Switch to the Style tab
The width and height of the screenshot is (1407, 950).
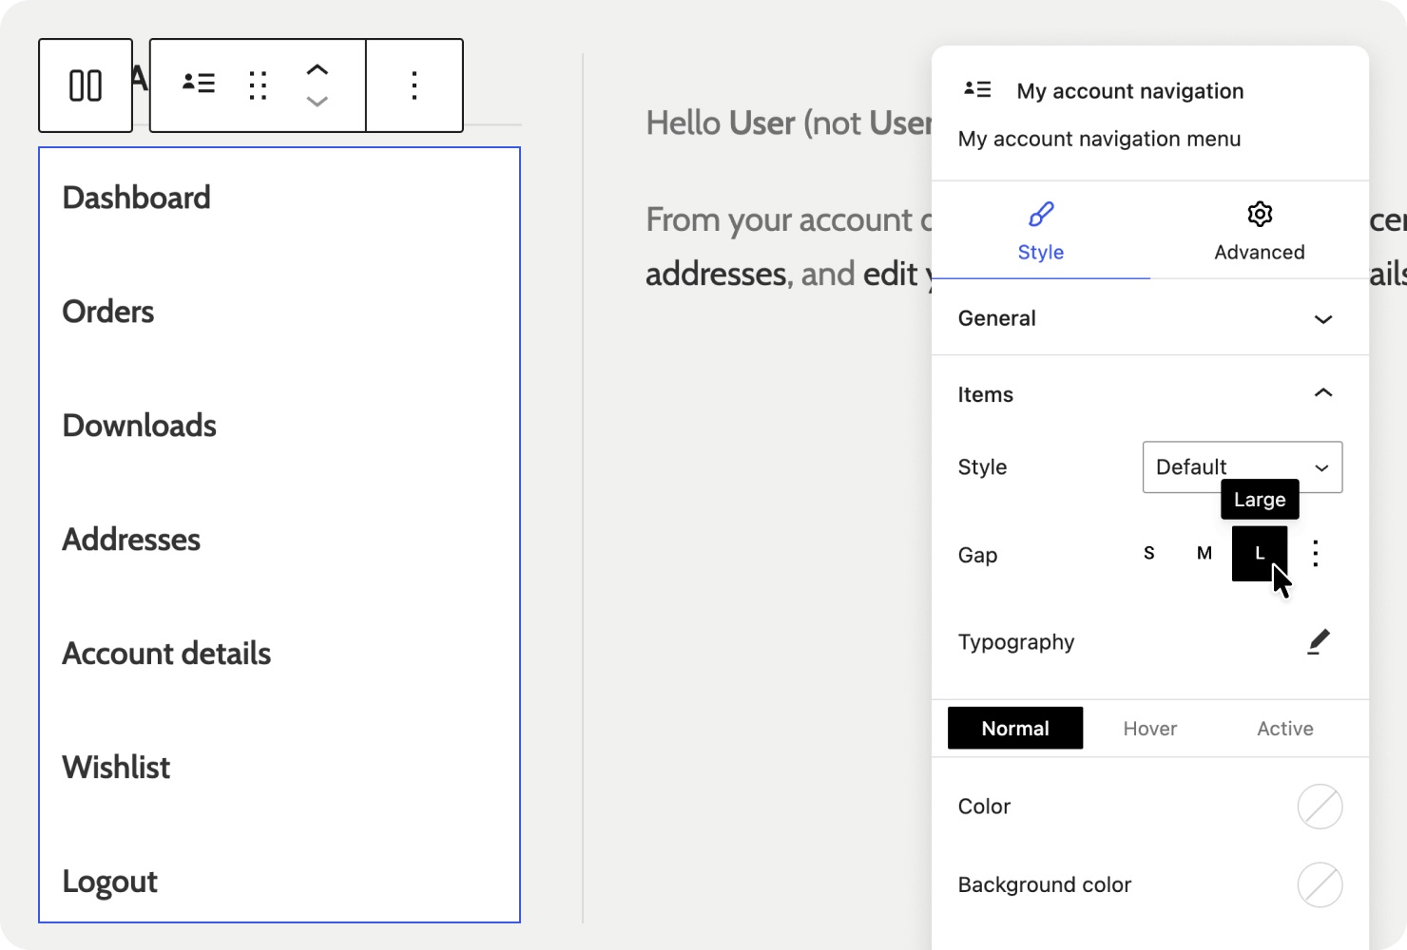[1041, 231]
